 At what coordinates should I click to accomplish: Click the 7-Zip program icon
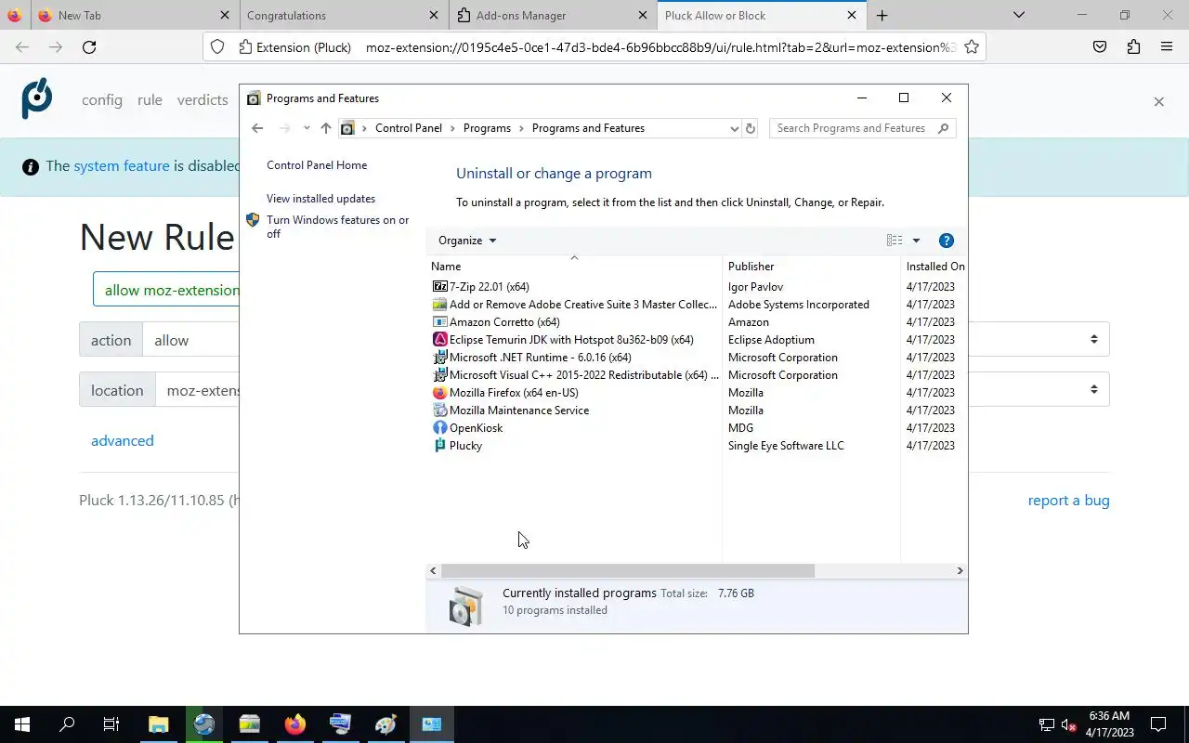[440, 287]
